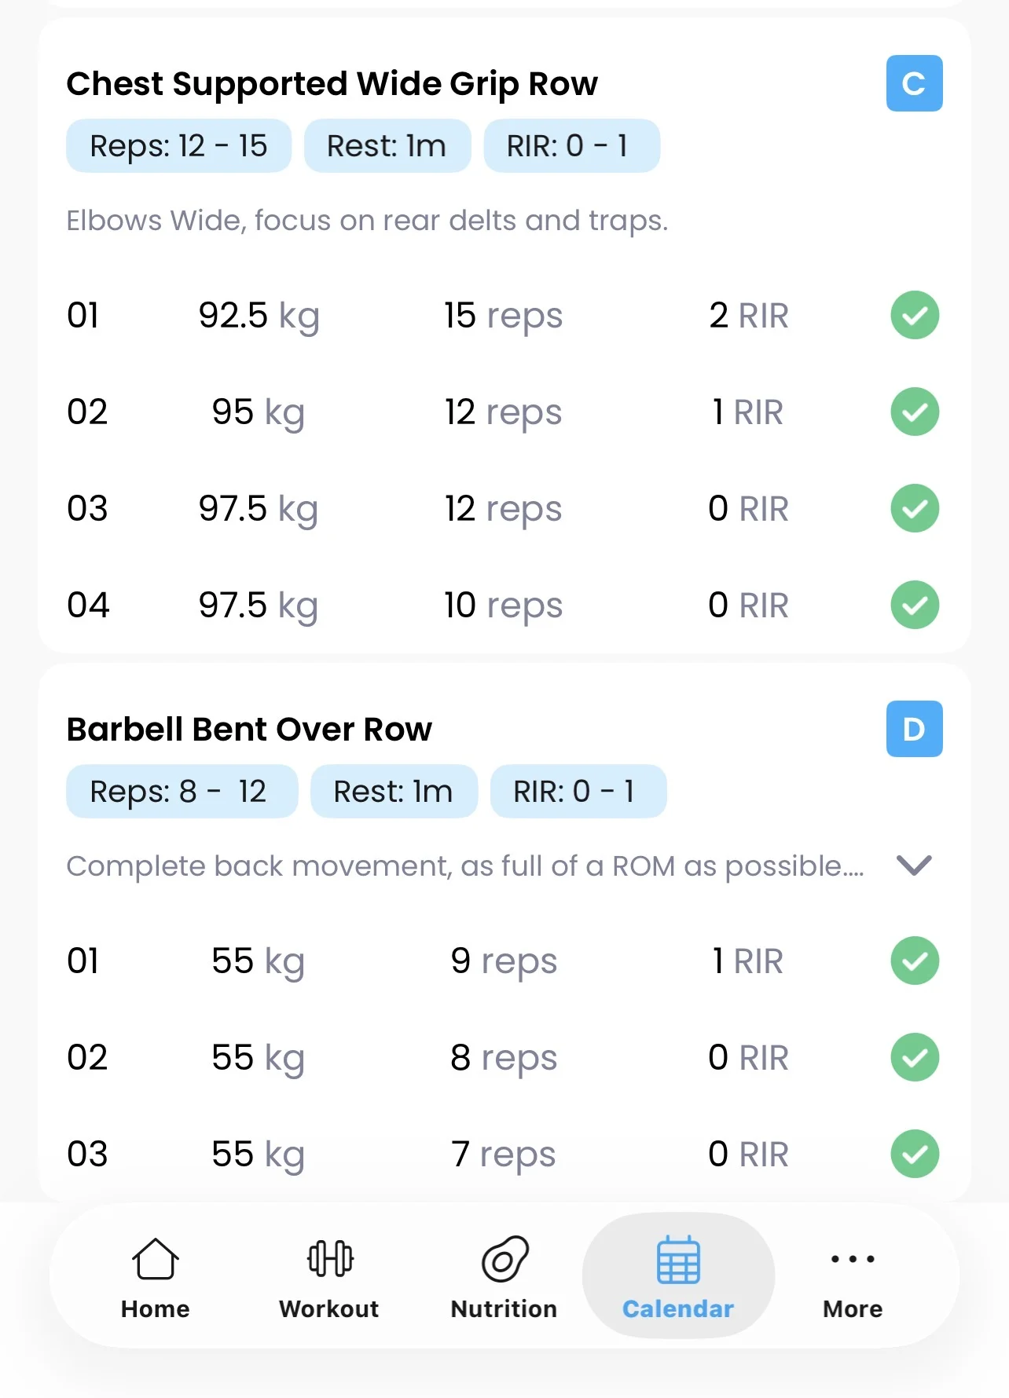
Task: Switch to the Workout tab label
Action: click(328, 1309)
